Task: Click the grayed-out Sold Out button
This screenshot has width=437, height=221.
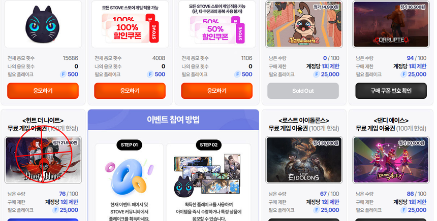Action: (x=303, y=91)
